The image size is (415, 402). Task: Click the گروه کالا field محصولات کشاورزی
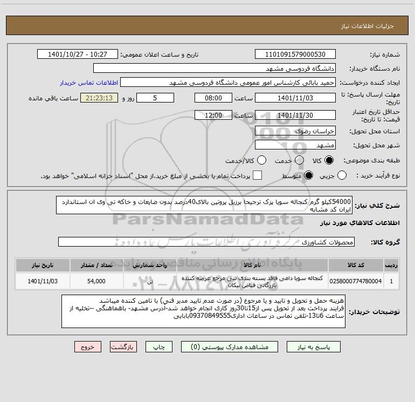(206, 242)
